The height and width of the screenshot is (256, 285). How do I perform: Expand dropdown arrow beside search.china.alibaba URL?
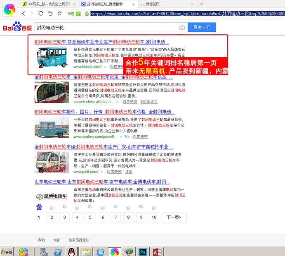pyautogui.click(x=117, y=102)
